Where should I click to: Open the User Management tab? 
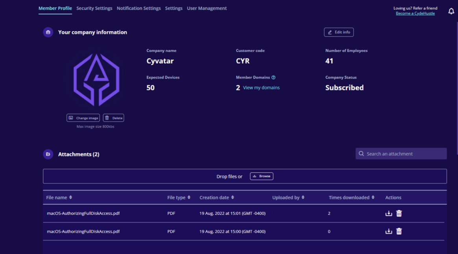[207, 8]
